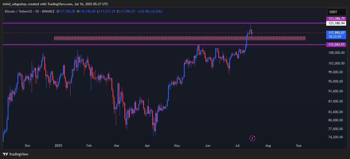Click the 77,000.00 price axis tick
350x159 pixels.
[x=336, y=129]
